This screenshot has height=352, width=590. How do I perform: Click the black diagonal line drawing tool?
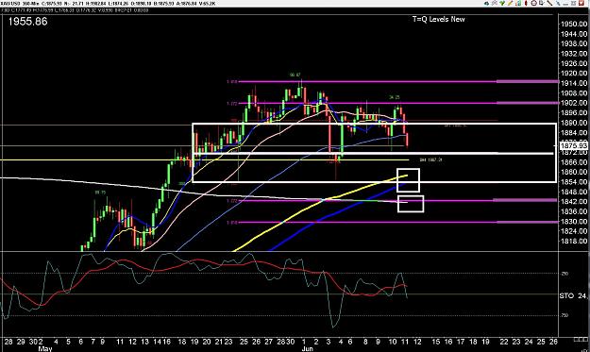point(549,3)
